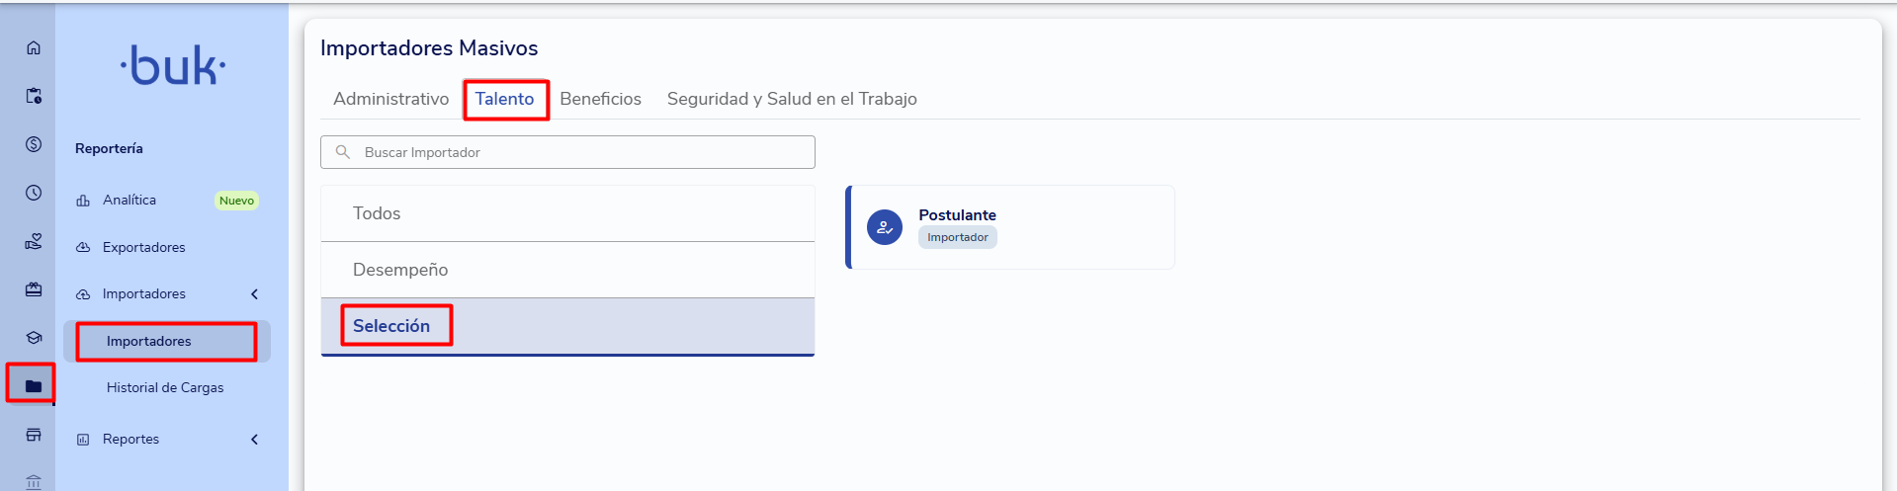
Task: Open the dollar sign payroll icon
Action: pos(34,144)
